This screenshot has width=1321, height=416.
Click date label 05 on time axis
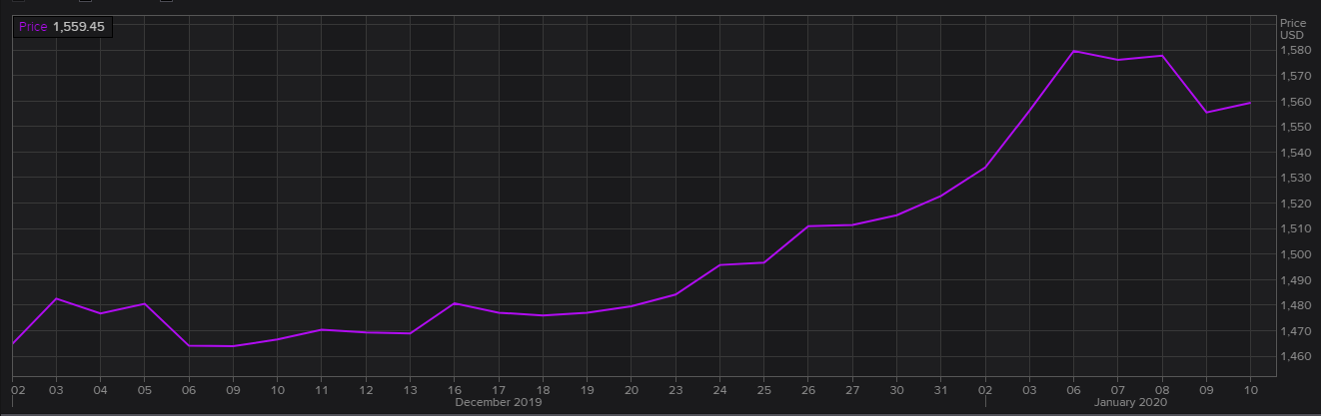[x=144, y=390]
